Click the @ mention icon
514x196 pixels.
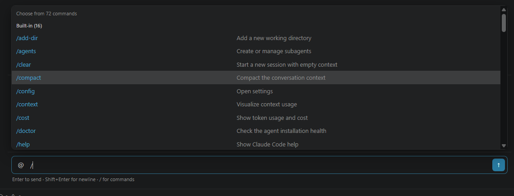coord(21,165)
